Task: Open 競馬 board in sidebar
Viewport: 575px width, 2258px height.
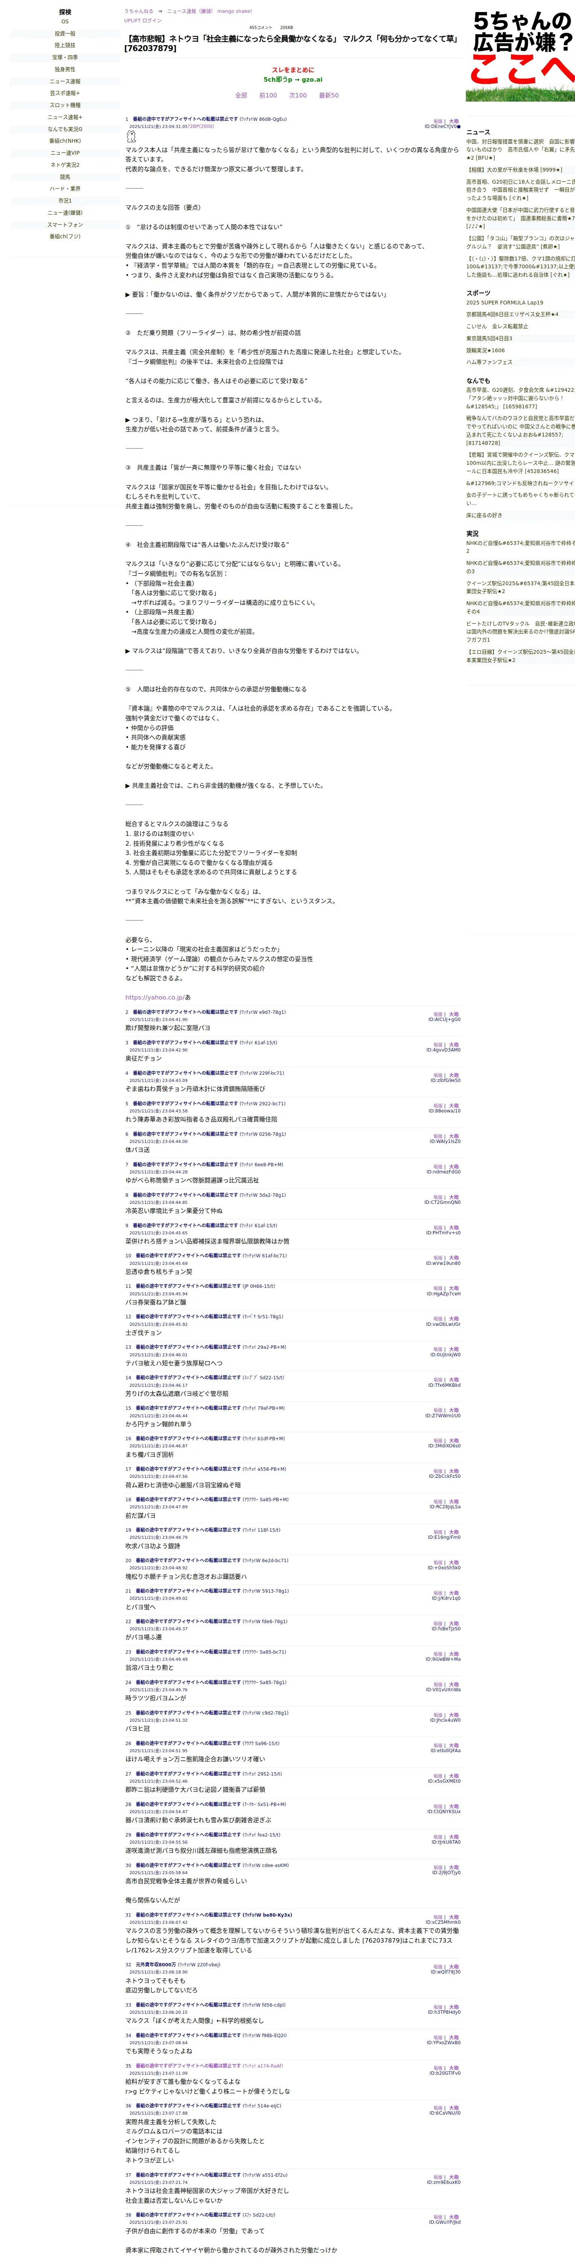Action: pyautogui.click(x=65, y=177)
